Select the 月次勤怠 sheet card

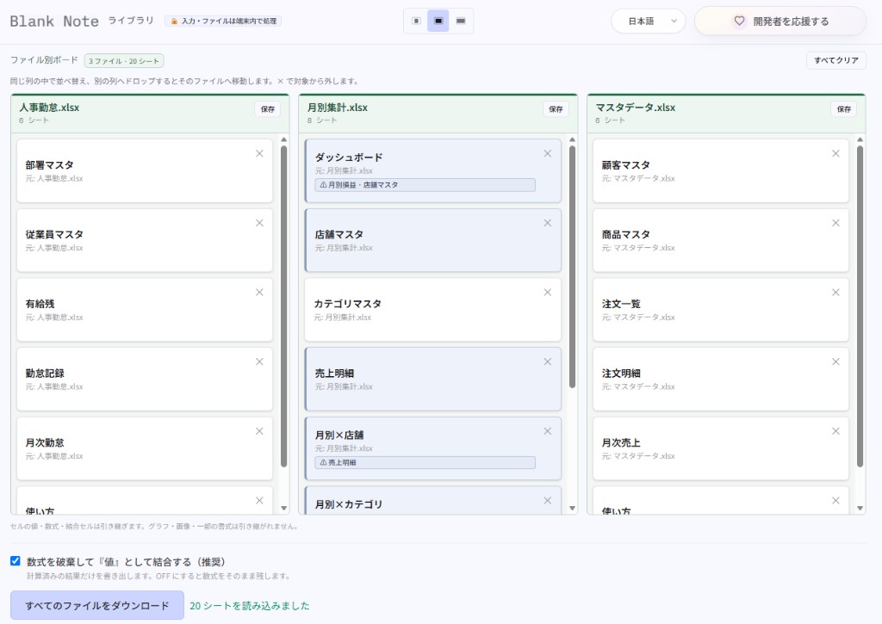tap(145, 448)
